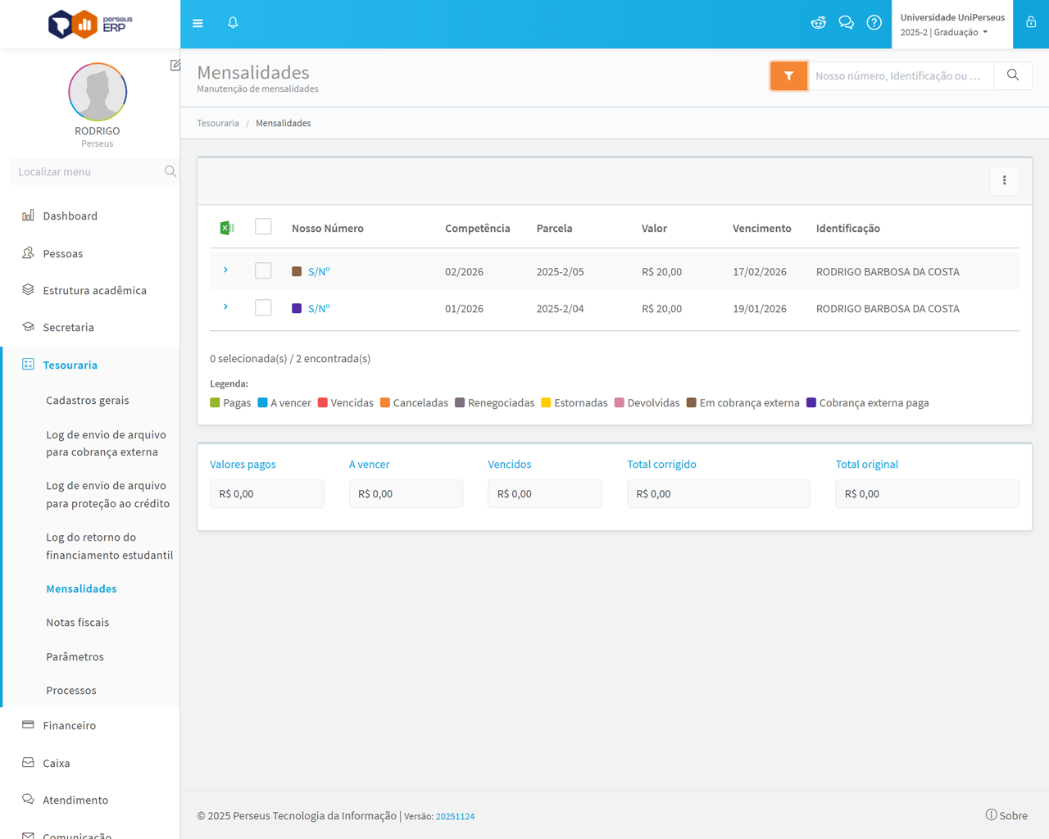
Task: Click the orange filter funnel button
Action: point(788,76)
